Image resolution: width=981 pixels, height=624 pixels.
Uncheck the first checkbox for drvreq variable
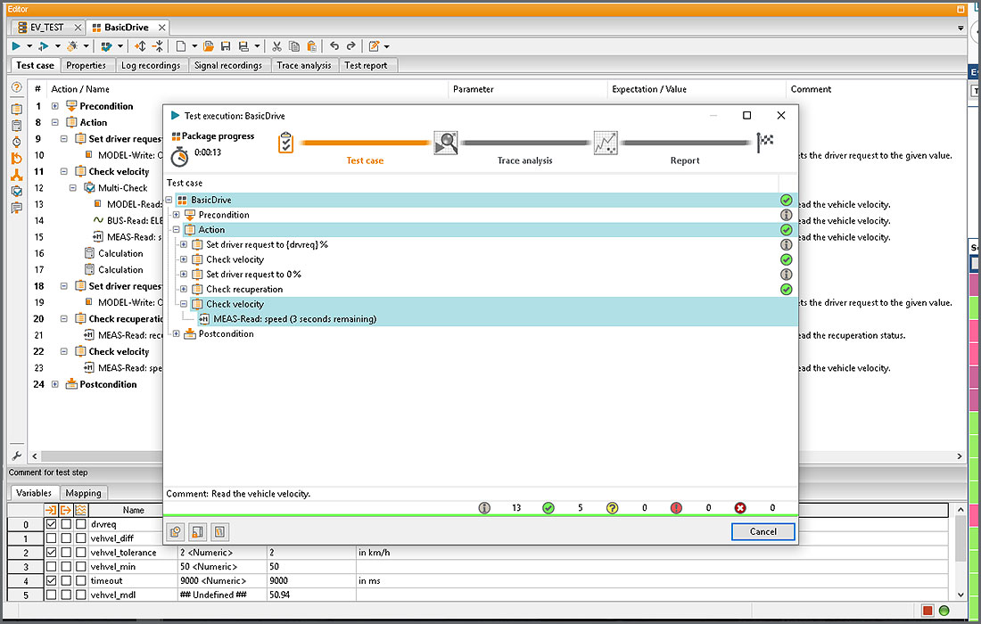[x=52, y=524]
